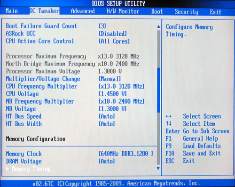Screen dimensions: 235x187
Task: Click the NB Frequency Multiplier option
Action: 40,101
